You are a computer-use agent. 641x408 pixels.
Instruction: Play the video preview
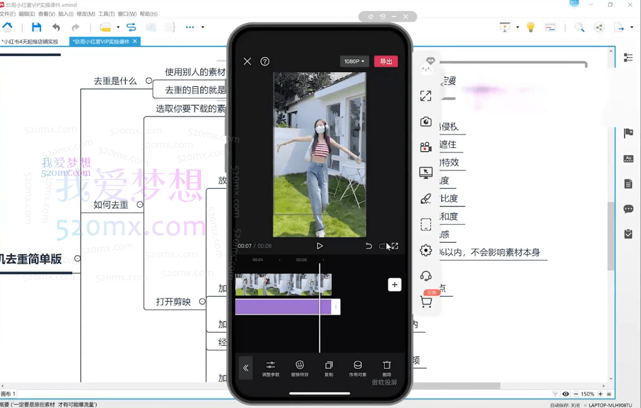pyautogui.click(x=320, y=246)
